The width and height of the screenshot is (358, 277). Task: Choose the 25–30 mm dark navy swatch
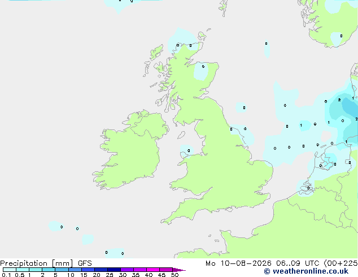coord(114,270)
